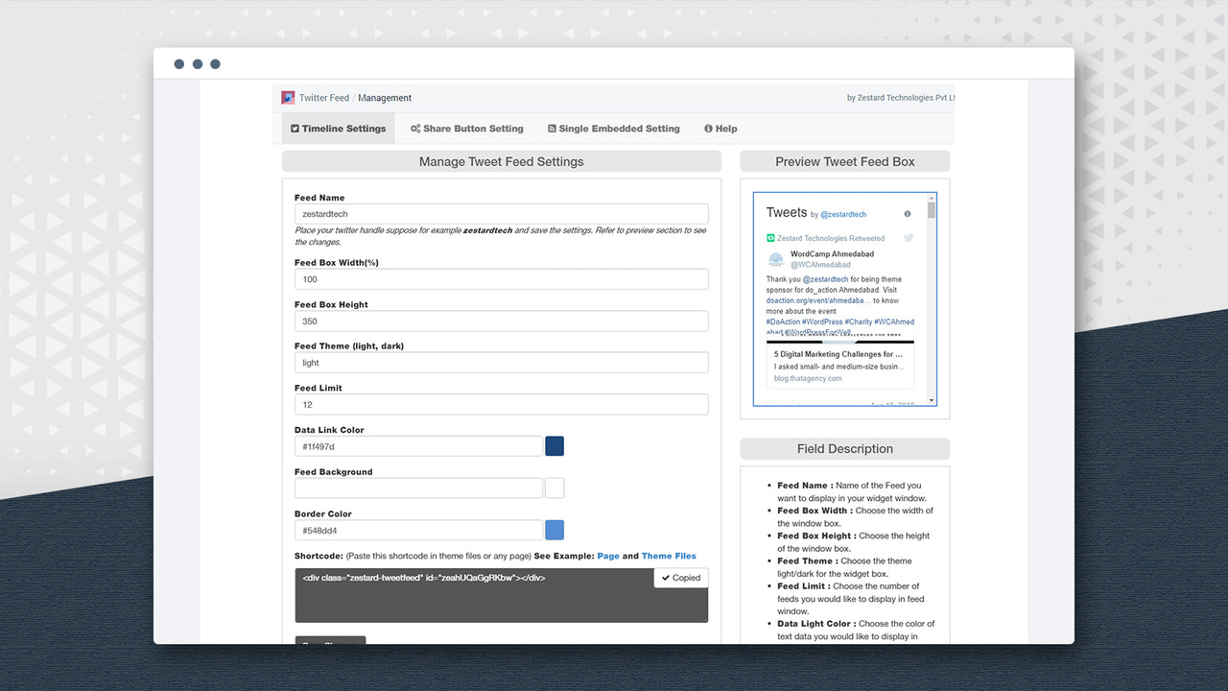Click the gears icon on Share Button Setting
The height and width of the screenshot is (691, 1228).
pos(414,128)
